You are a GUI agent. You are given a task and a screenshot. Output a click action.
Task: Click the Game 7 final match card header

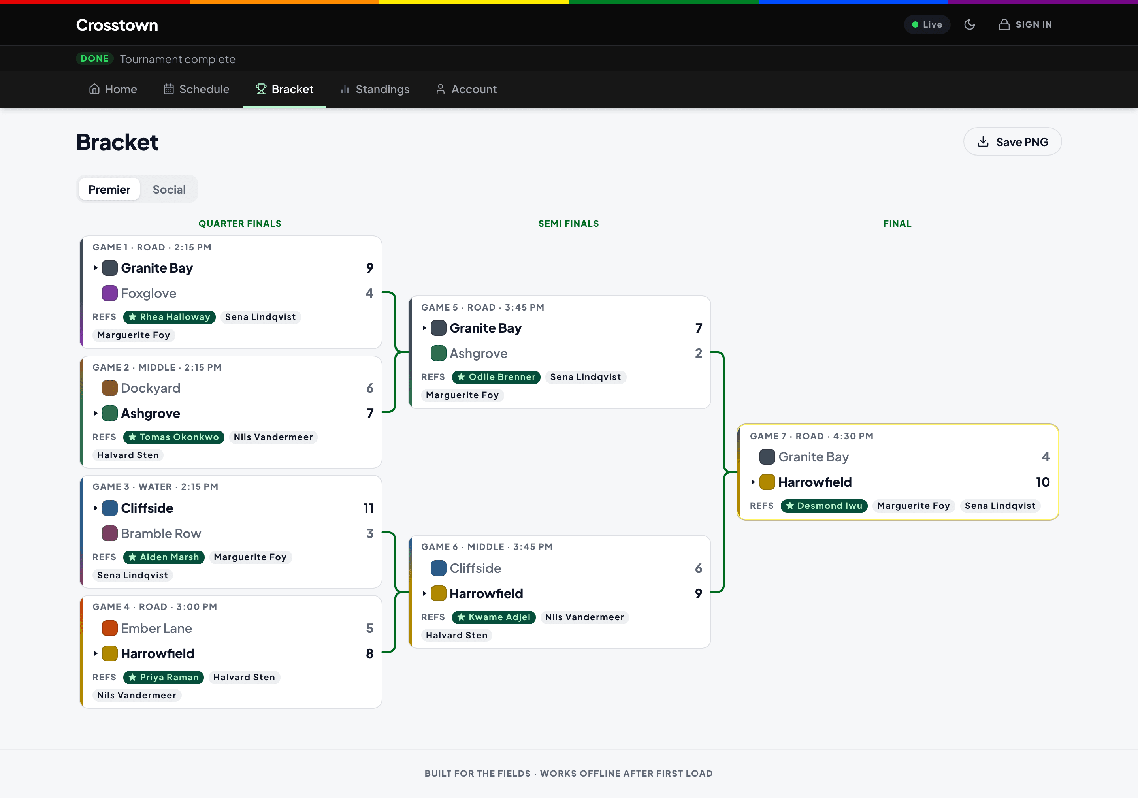point(811,436)
